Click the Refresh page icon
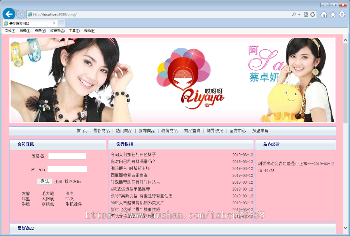 (x=313, y=14)
